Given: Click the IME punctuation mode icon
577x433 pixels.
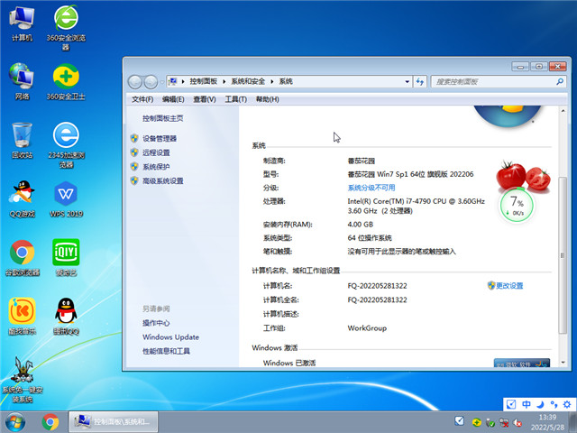Looking at the screenshot, I should pos(554,404).
